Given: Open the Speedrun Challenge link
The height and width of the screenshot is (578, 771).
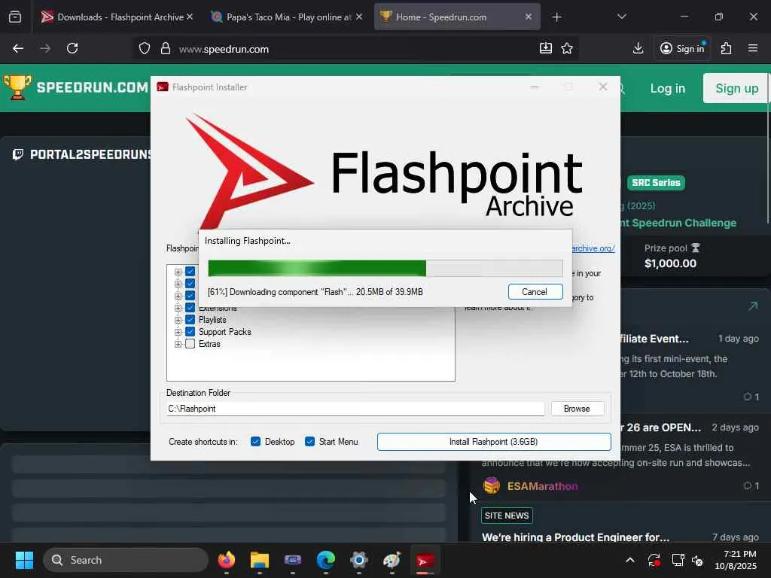Looking at the screenshot, I should click(678, 223).
